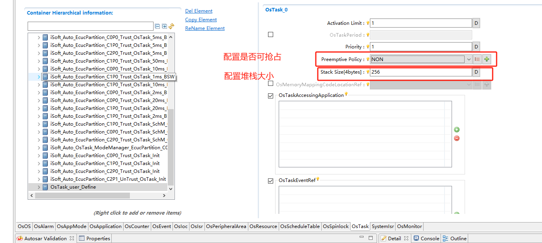Click the red list icon beside Preemptive Policy
This screenshot has width=542, height=243.
[x=477, y=59]
